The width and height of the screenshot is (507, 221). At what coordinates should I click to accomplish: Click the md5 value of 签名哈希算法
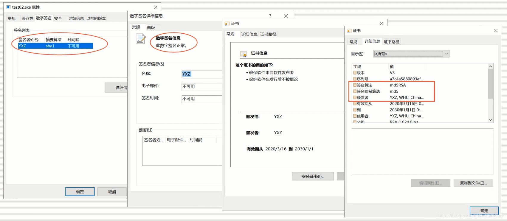394,91
